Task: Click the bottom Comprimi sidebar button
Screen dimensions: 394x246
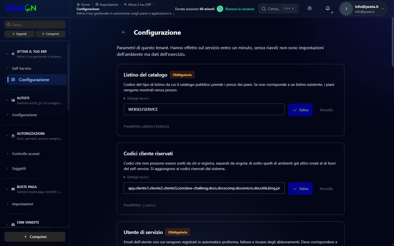Action: (x=35, y=237)
